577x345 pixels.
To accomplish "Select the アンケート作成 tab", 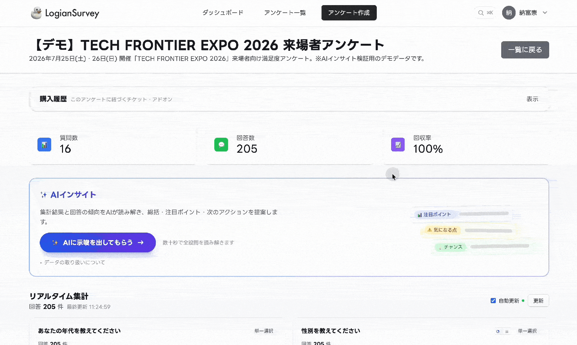I will [x=349, y=13].
